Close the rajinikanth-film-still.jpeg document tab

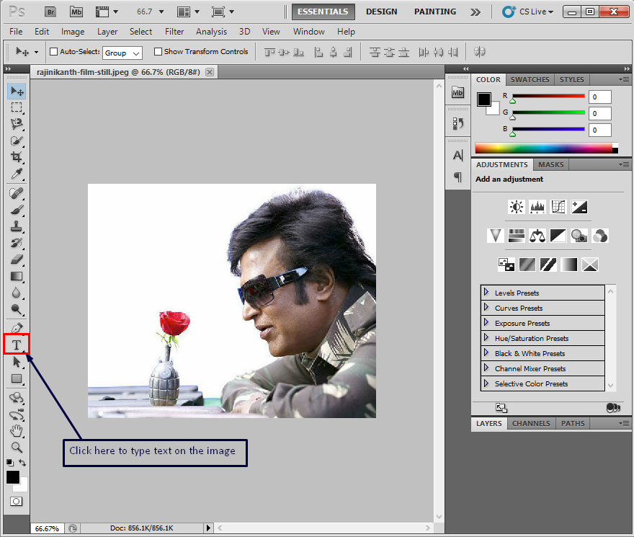209,72
